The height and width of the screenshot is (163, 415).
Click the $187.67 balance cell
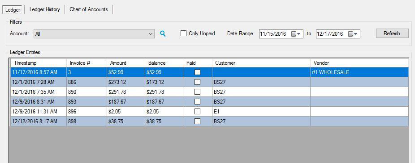[x=164, y=101]
